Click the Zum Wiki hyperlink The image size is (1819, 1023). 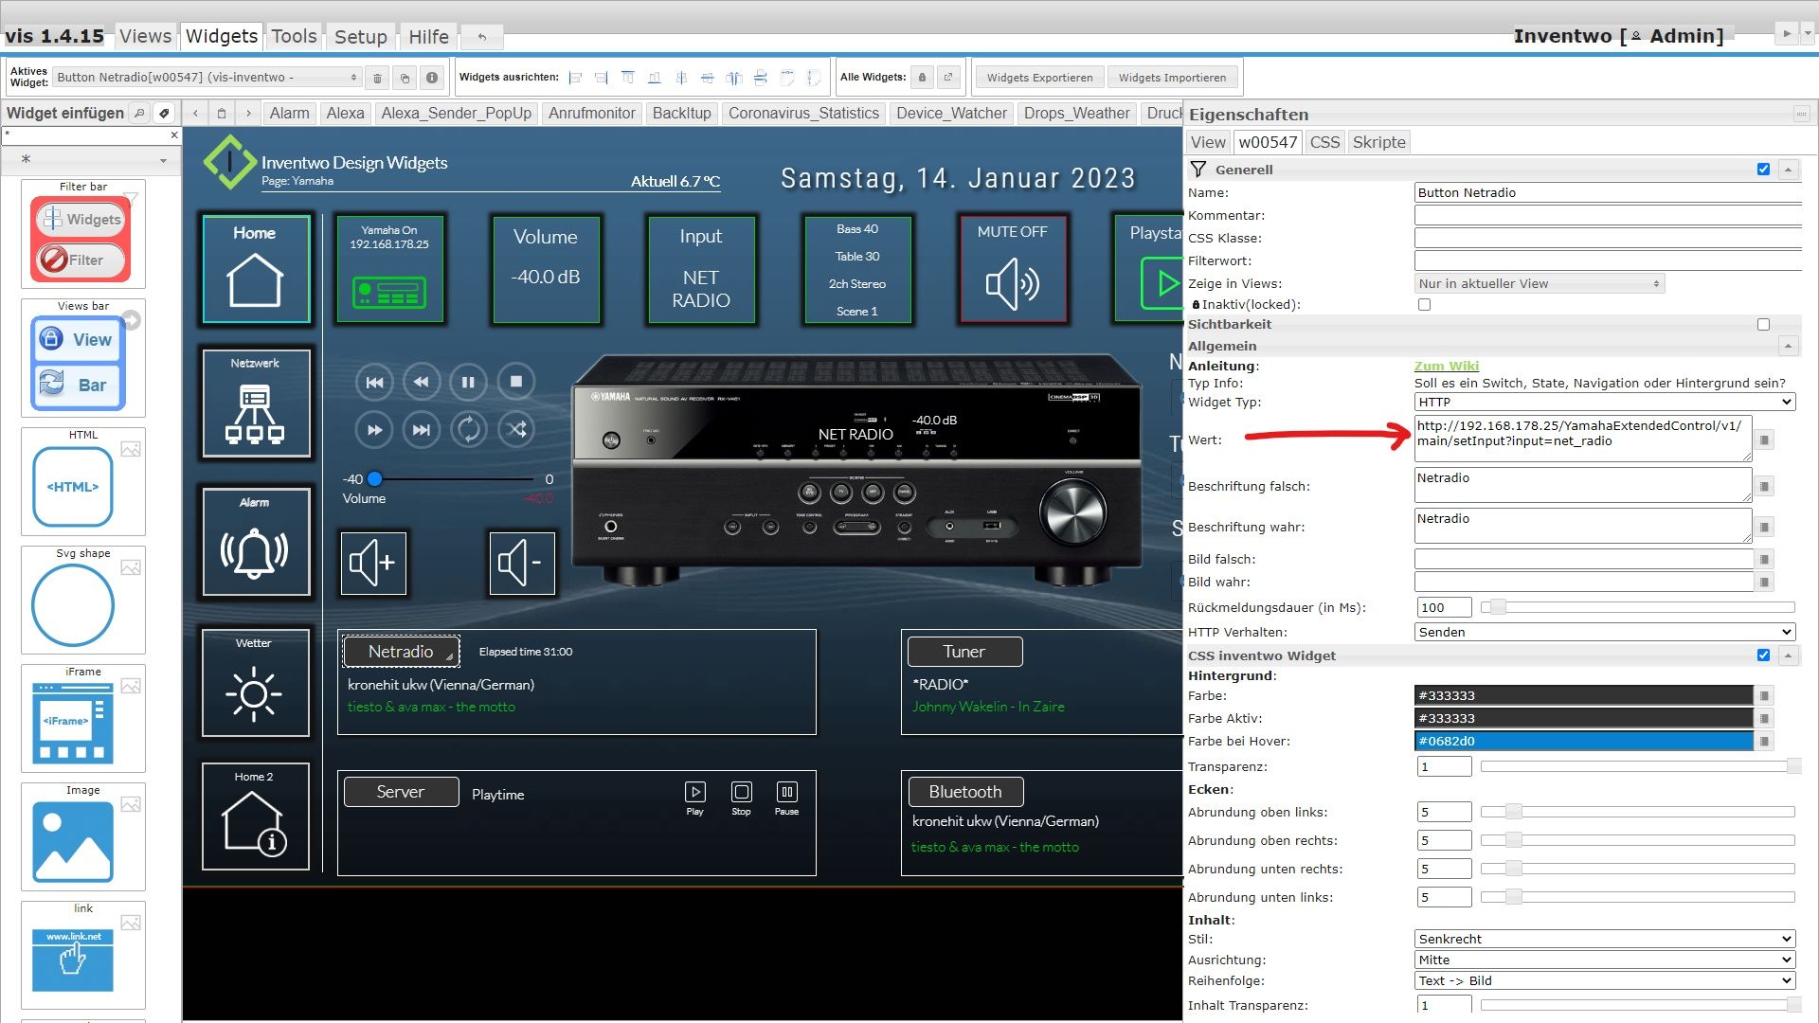pos(1446,365)
